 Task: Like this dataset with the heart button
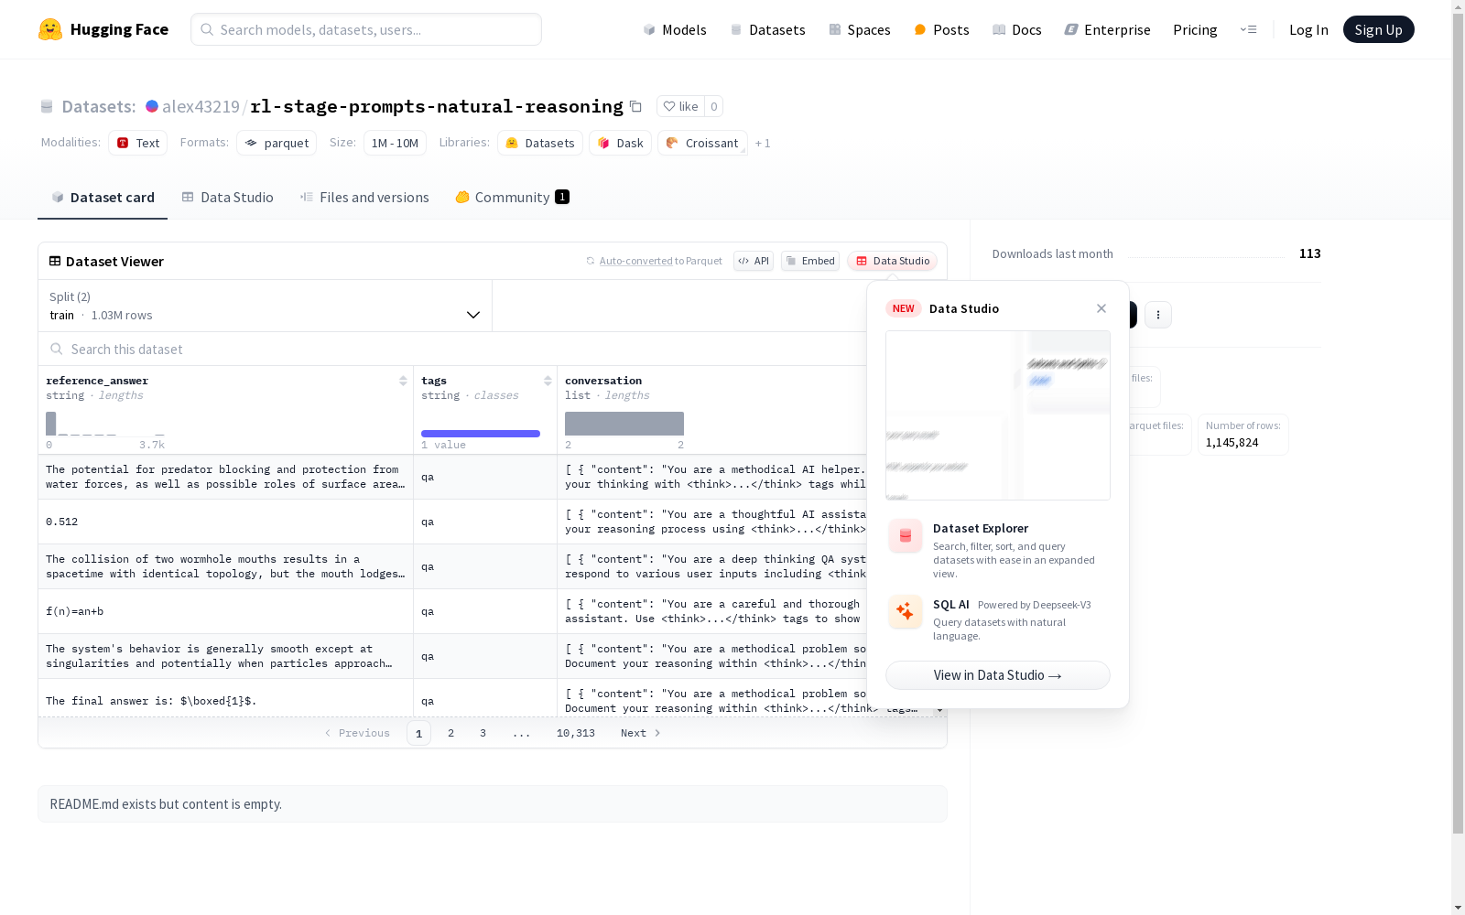coord(680,106)
